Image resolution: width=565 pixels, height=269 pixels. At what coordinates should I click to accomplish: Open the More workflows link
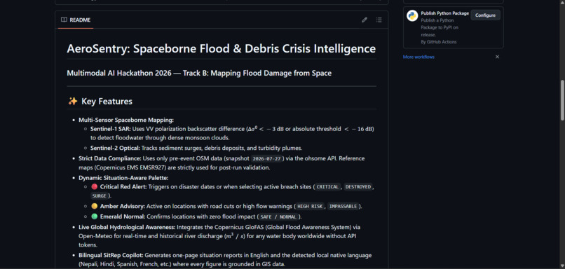(418, 57)
